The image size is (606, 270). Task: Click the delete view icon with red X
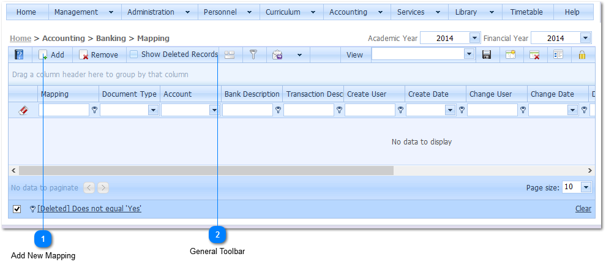534,55
